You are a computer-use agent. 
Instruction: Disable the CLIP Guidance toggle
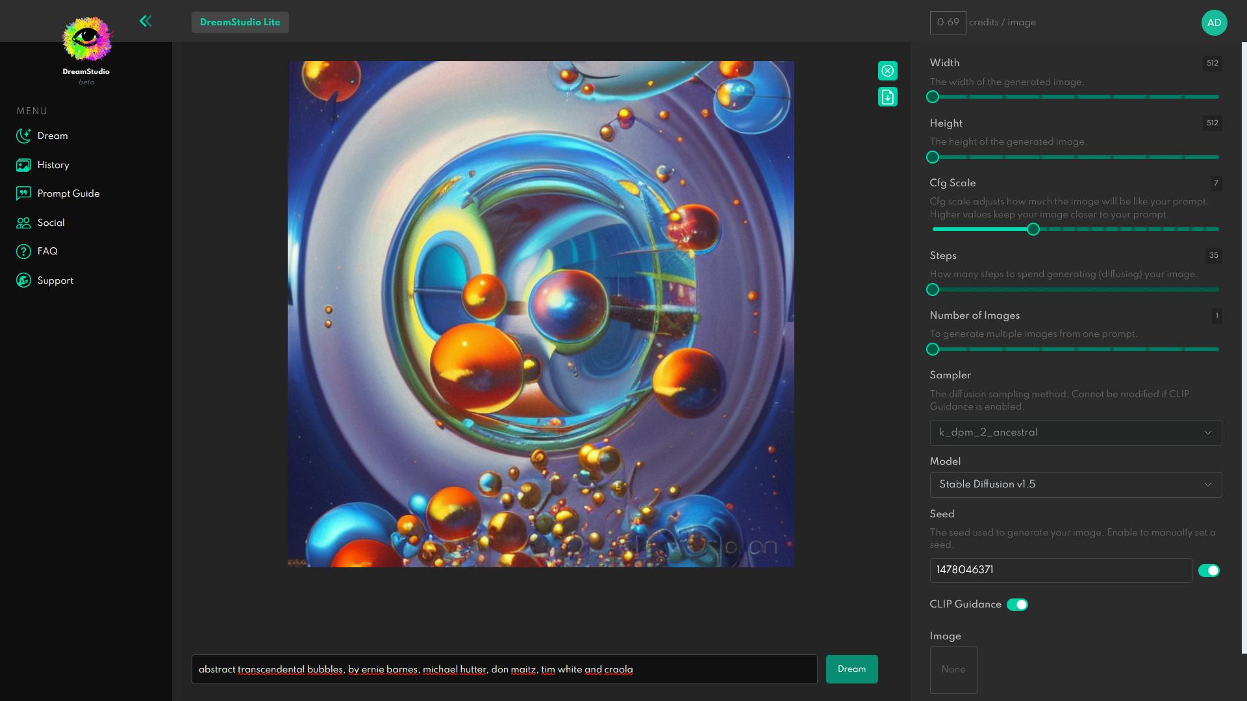pyautogui.click(x=1016, y=604)
